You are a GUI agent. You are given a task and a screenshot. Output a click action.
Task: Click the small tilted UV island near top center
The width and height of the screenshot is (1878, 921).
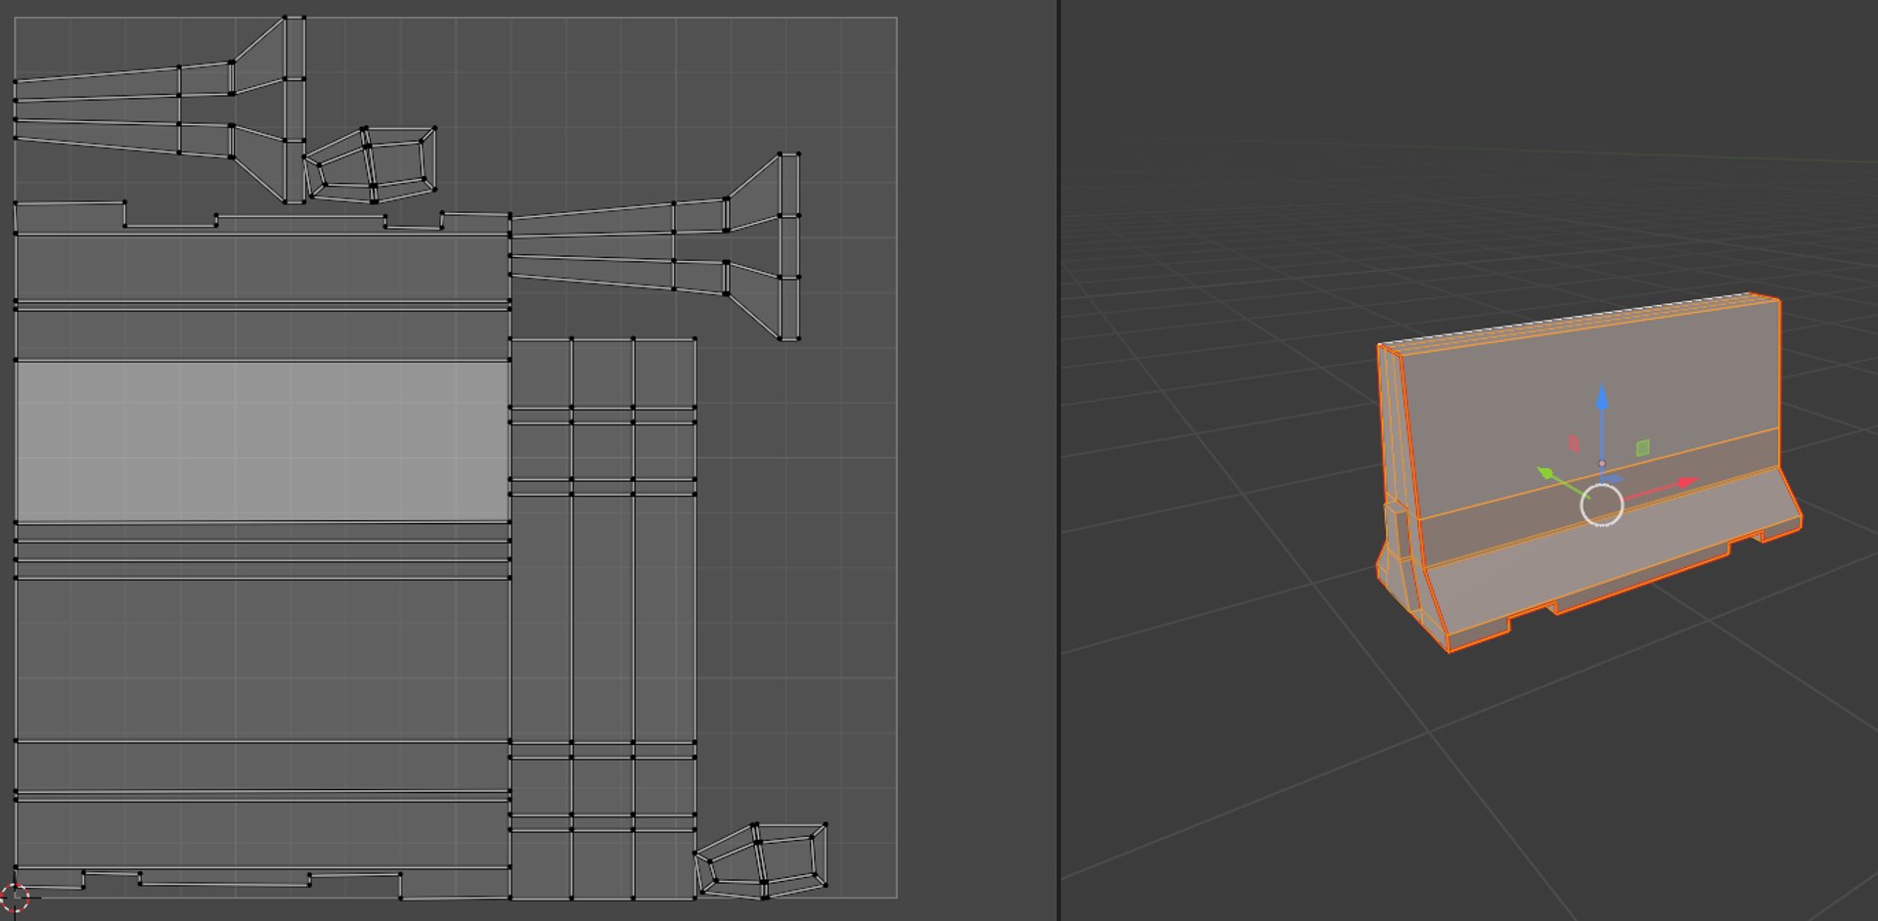point(370,164)
